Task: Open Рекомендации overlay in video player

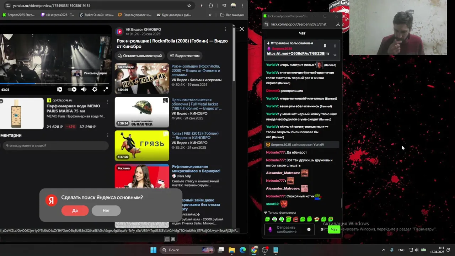Action: pos(90,73)
